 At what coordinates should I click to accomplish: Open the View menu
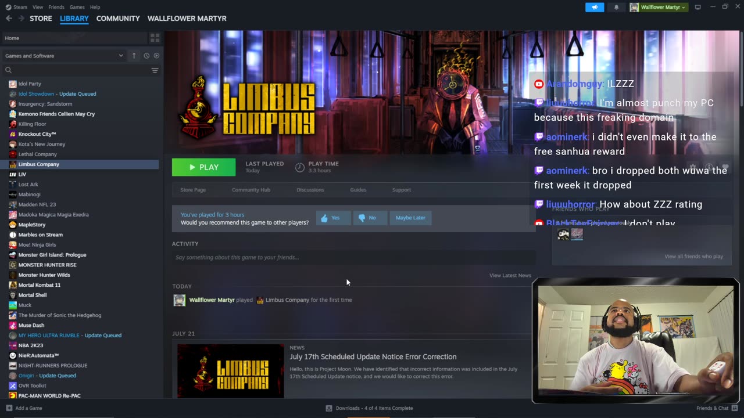pos(38,7)
